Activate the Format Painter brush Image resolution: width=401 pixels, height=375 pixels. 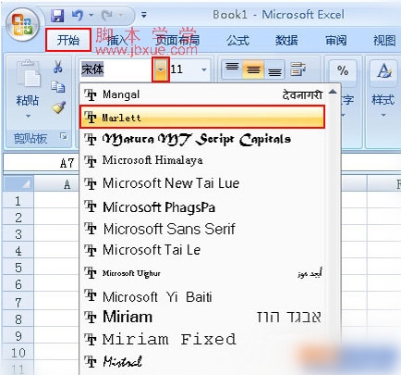tap(58, 107)
